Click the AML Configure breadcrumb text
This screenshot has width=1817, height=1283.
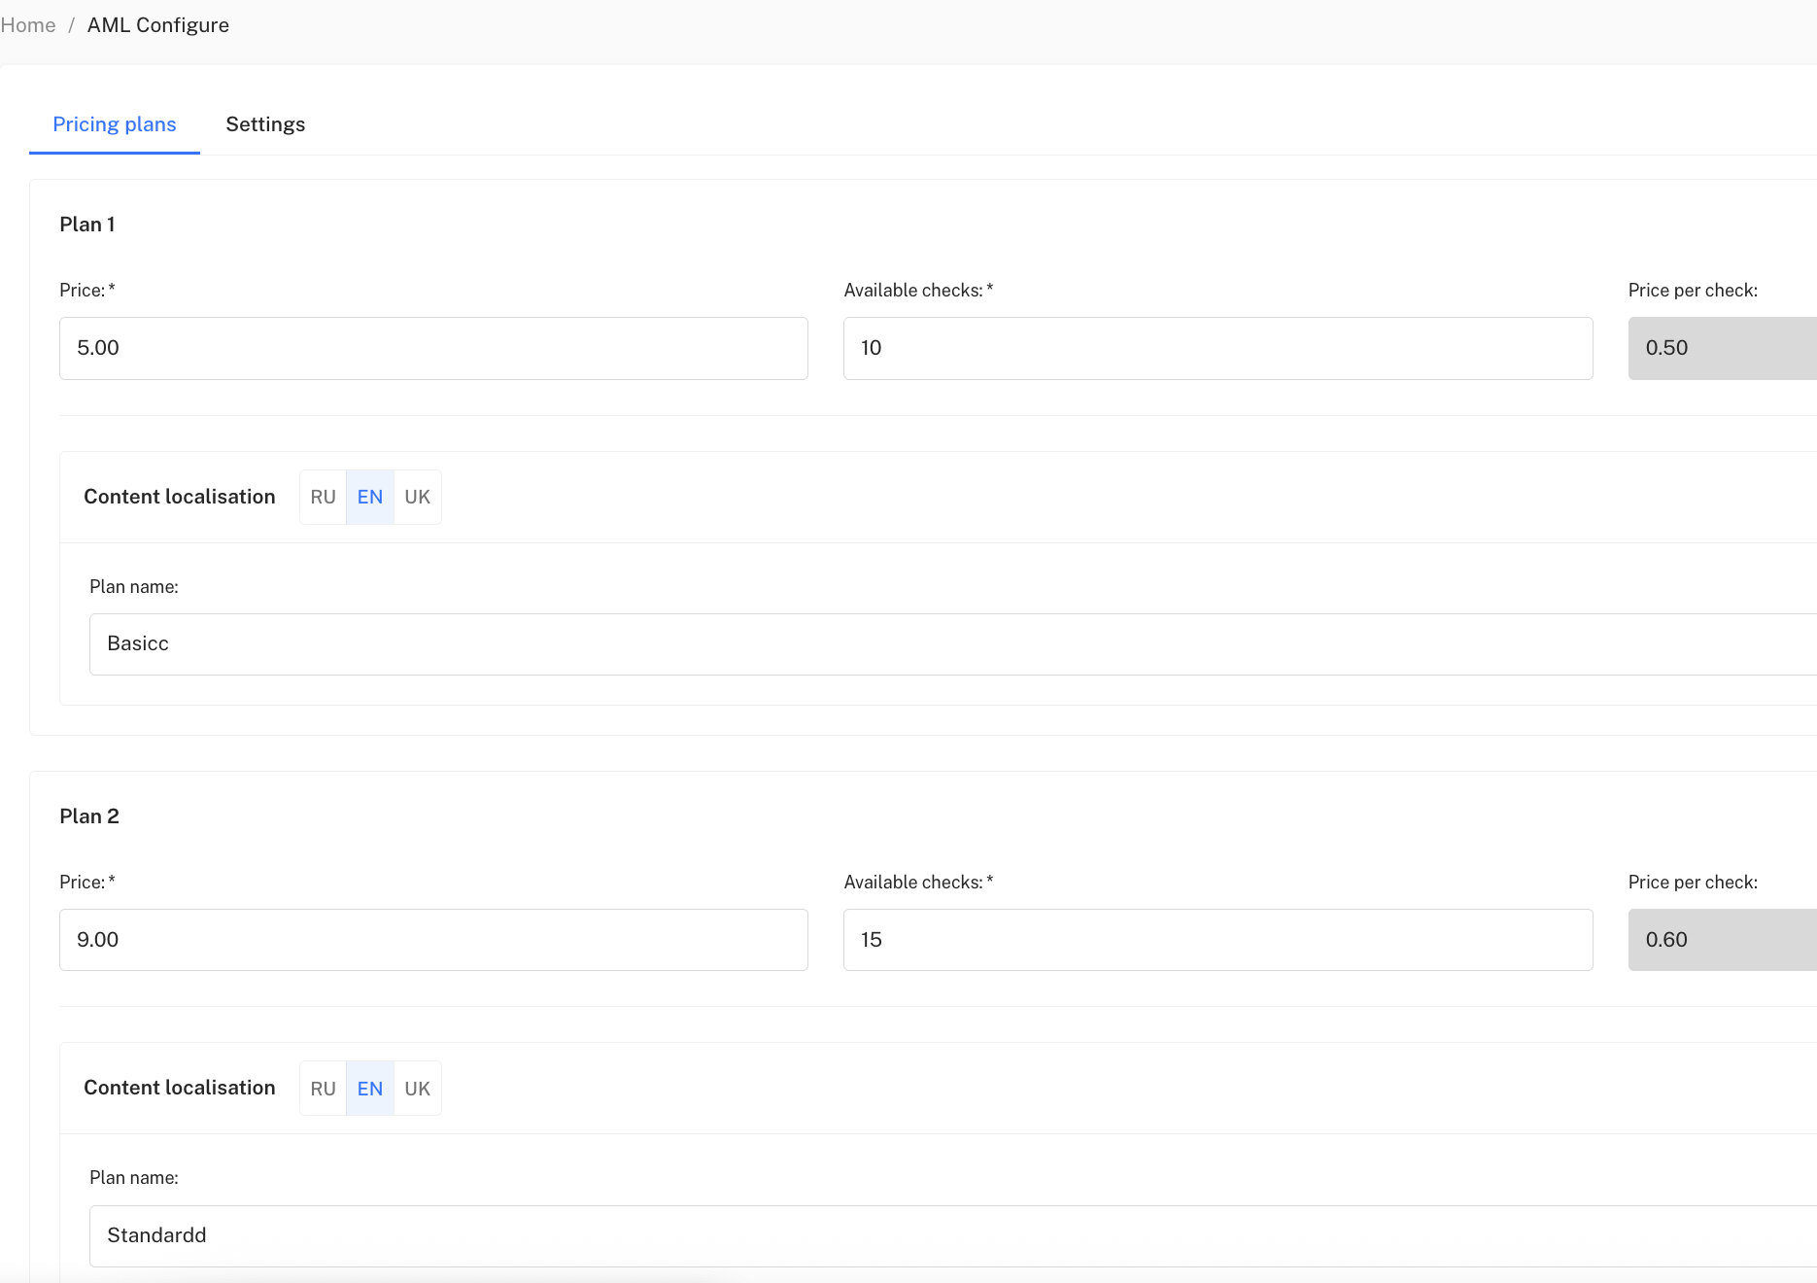pos(158,25)
